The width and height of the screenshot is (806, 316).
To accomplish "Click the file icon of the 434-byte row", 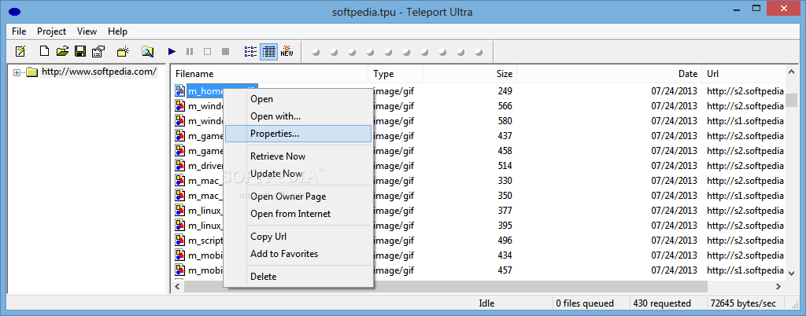I will pyautogui.click(x=180, y=255).
